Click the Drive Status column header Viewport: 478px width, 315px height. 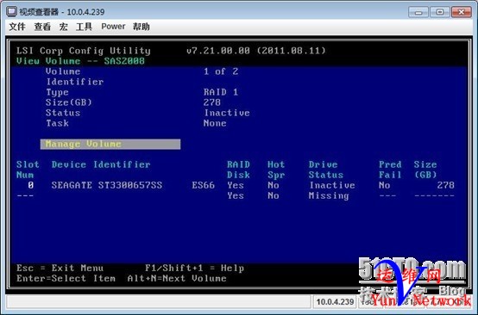[x=326, y=170]
